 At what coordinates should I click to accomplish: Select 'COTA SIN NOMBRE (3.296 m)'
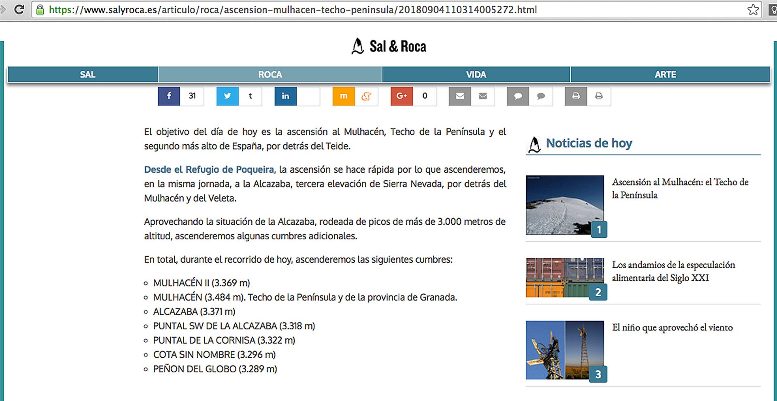pyautogui.click(x=214, y=355)
